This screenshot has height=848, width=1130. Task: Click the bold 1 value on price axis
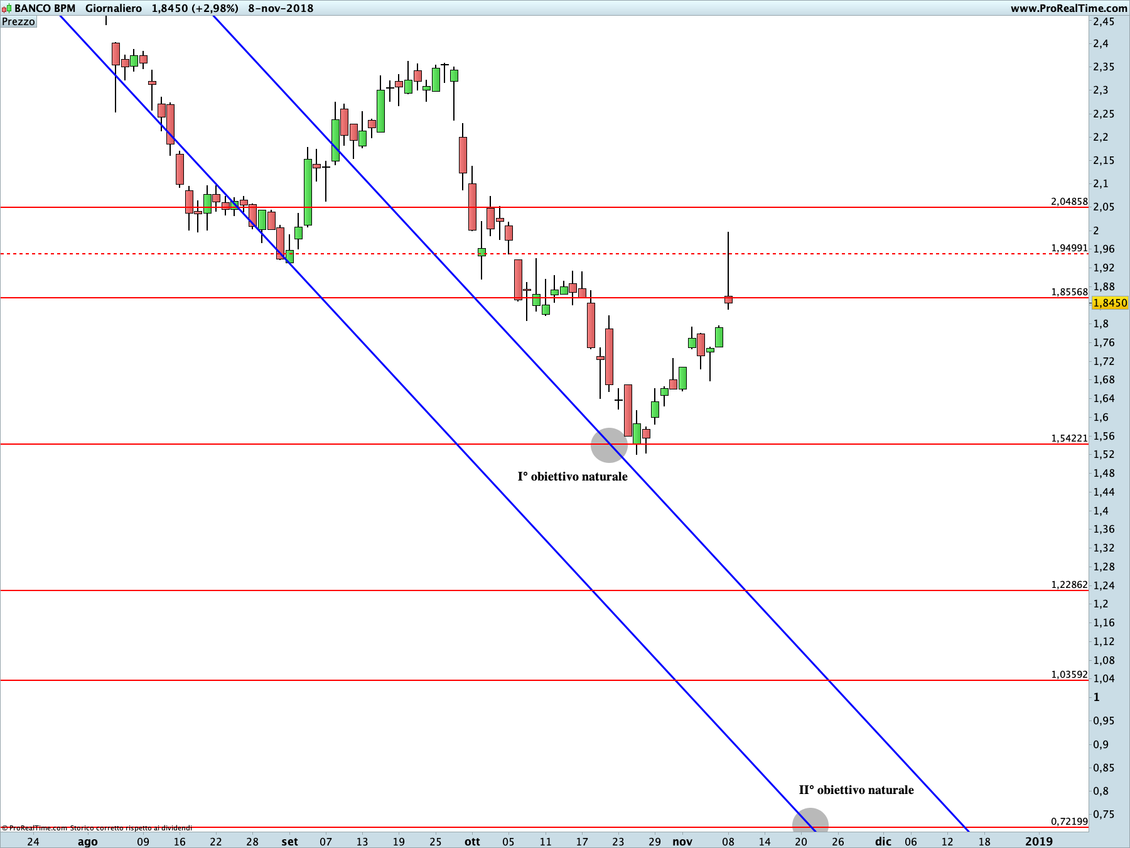pyautogui.click(x=1097, y=697)
